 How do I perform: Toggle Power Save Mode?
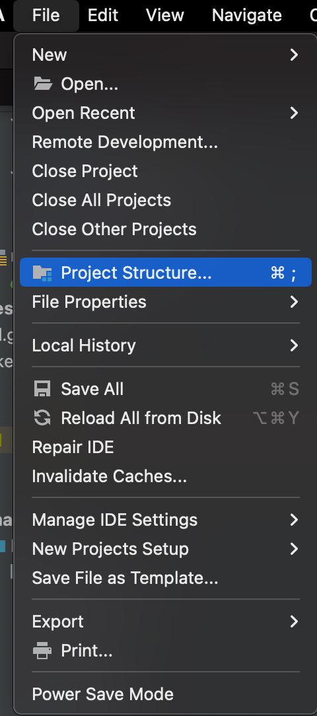166,694
